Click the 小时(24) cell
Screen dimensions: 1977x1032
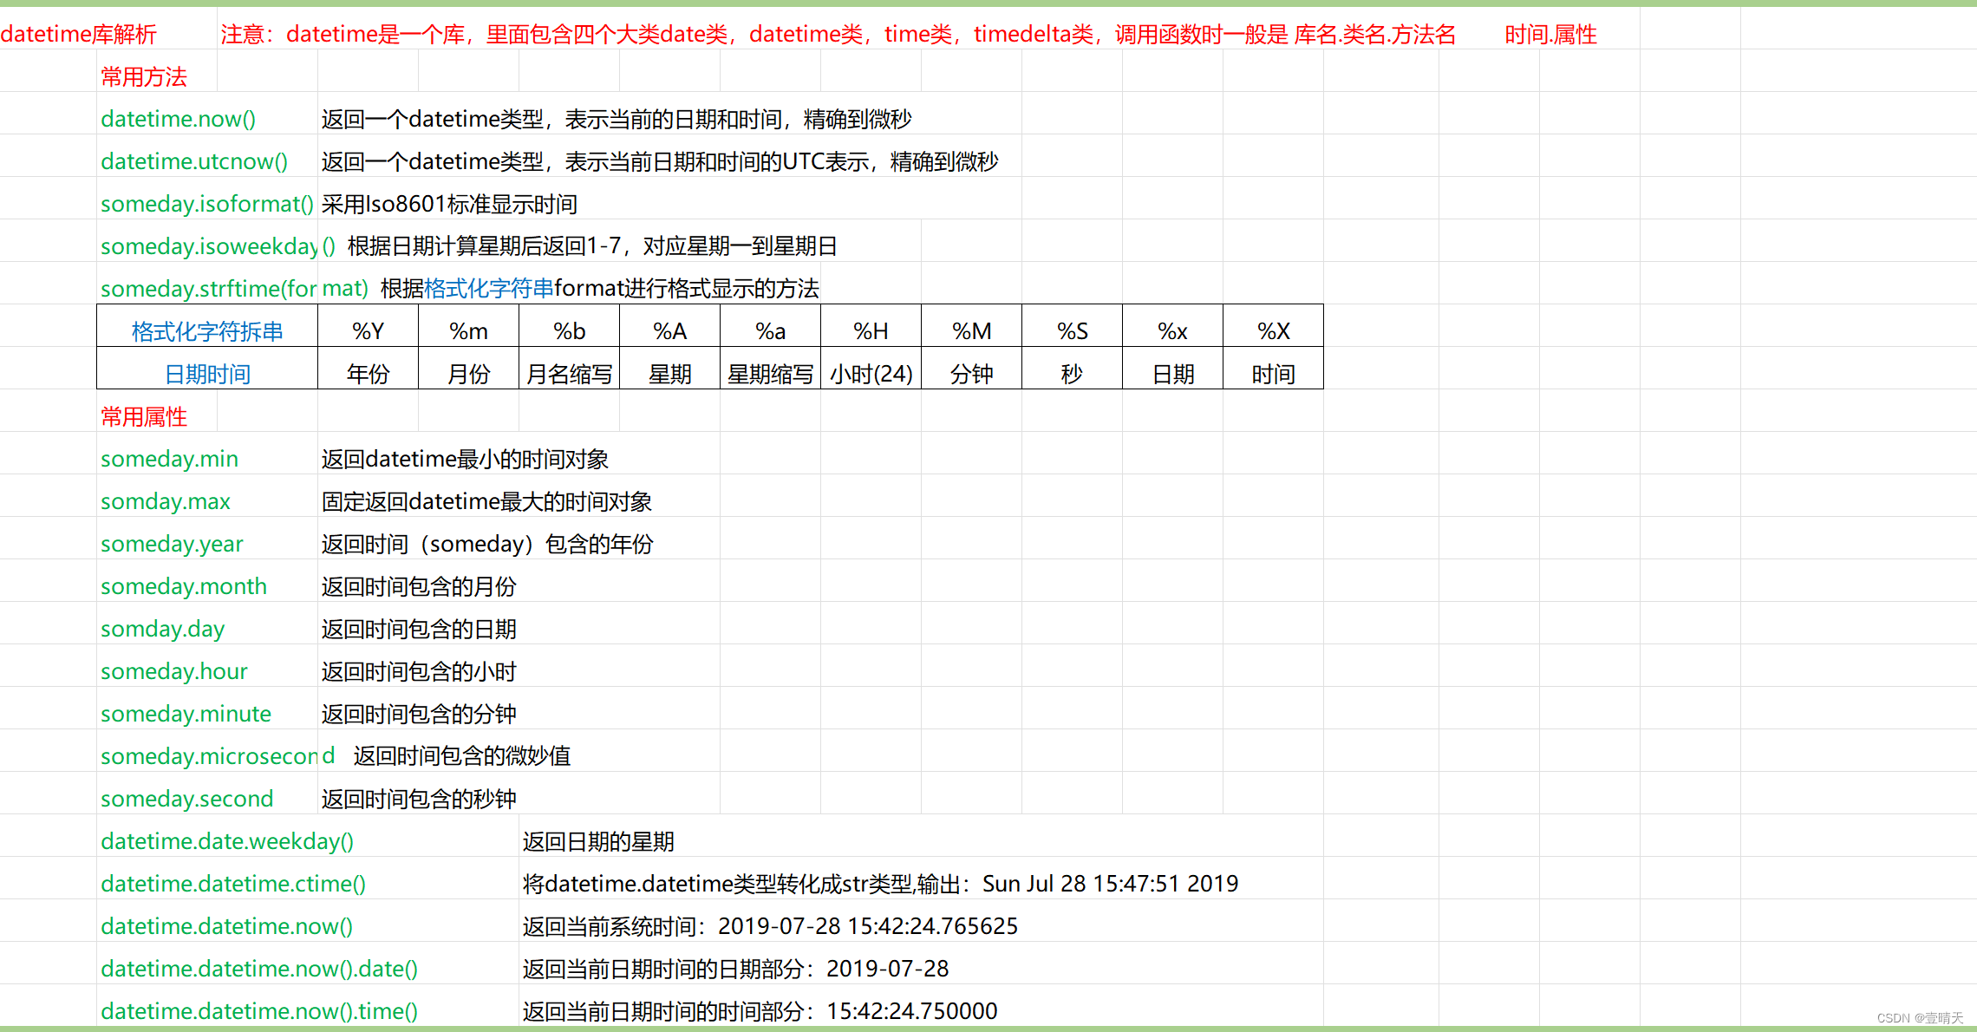[x=871, y=374]
